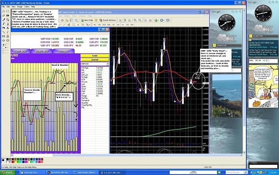This screenshot has height=175, width=279.
Task: Choose the Line tool
Action: [4, 32]
